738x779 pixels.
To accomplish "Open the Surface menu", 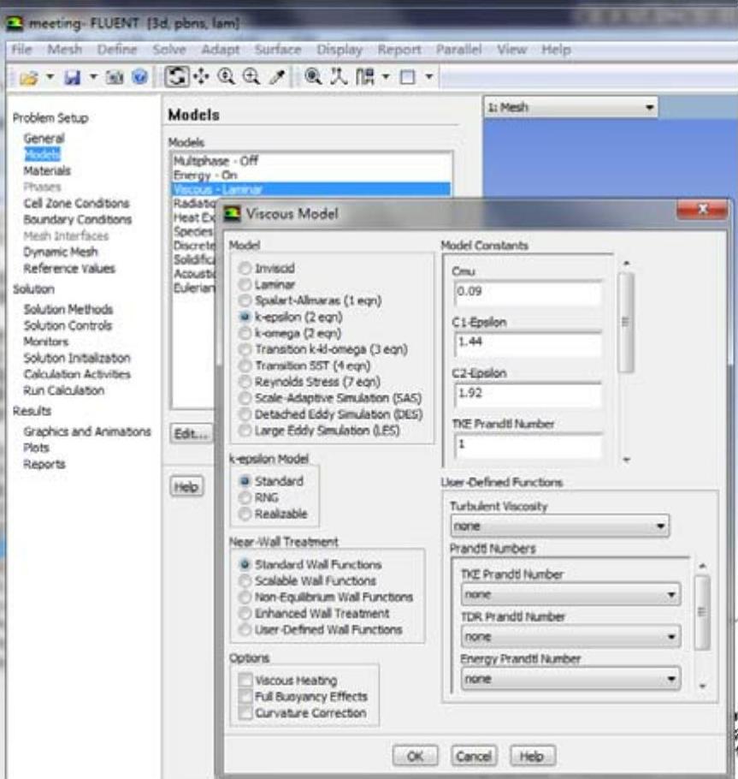I will (277, 50).
